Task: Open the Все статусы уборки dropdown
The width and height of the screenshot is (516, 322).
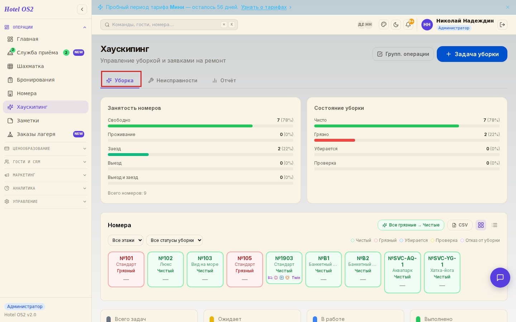Action: pyautogui.click(x=175, y=240)
